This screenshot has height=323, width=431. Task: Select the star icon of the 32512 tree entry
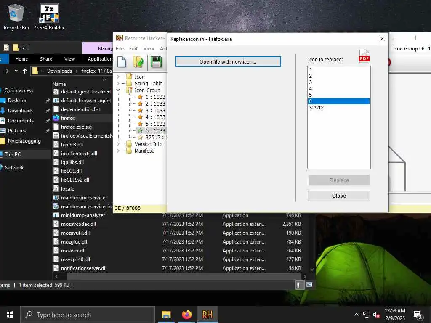pyautogui.click(x=140, y=138)
